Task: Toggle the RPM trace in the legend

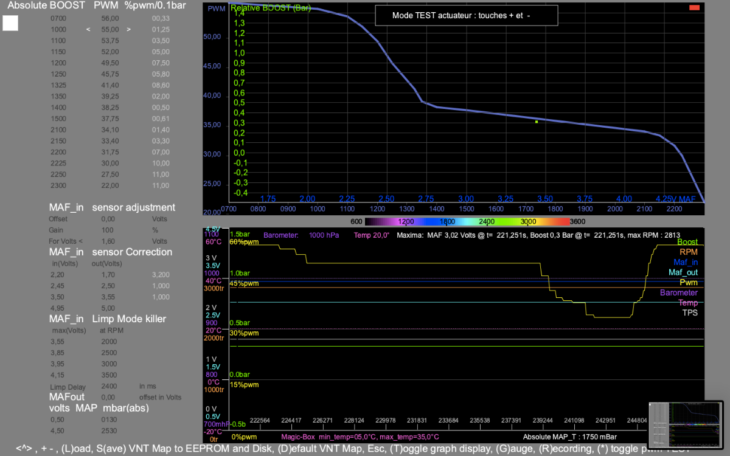Action: coord(688,252)
